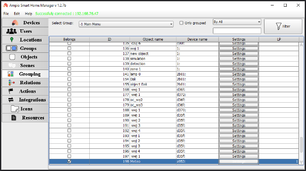306x171 pixels.
Task: Click the Actions flag icon
Action: tap(10, 91)
